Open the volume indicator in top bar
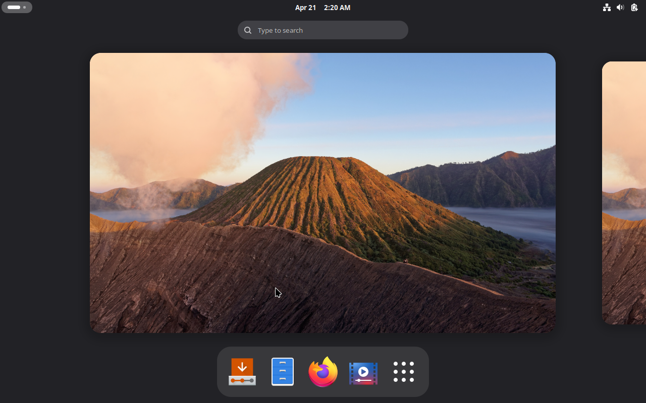The height and width of the screenshot is (403, 646). pos(620,8)
